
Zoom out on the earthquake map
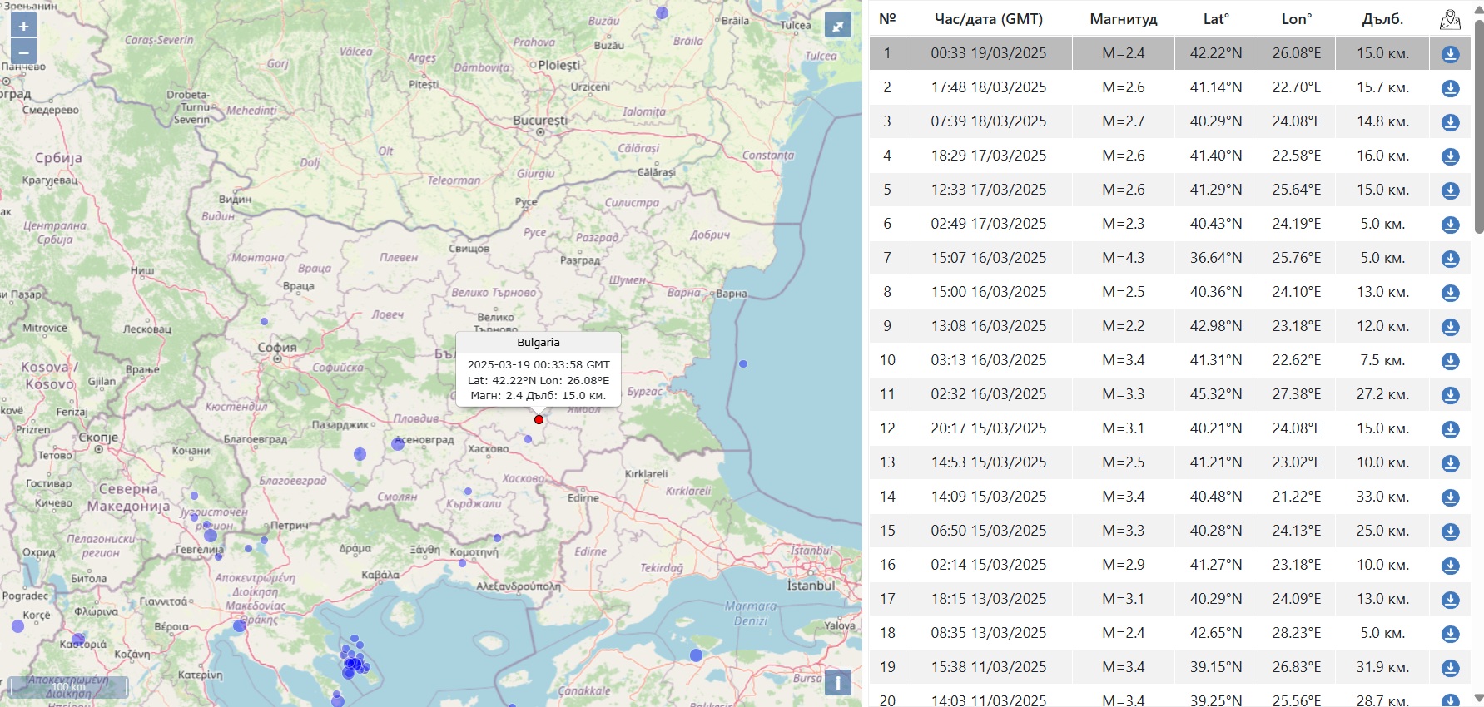pyautogui.click(x=23, y=52)
